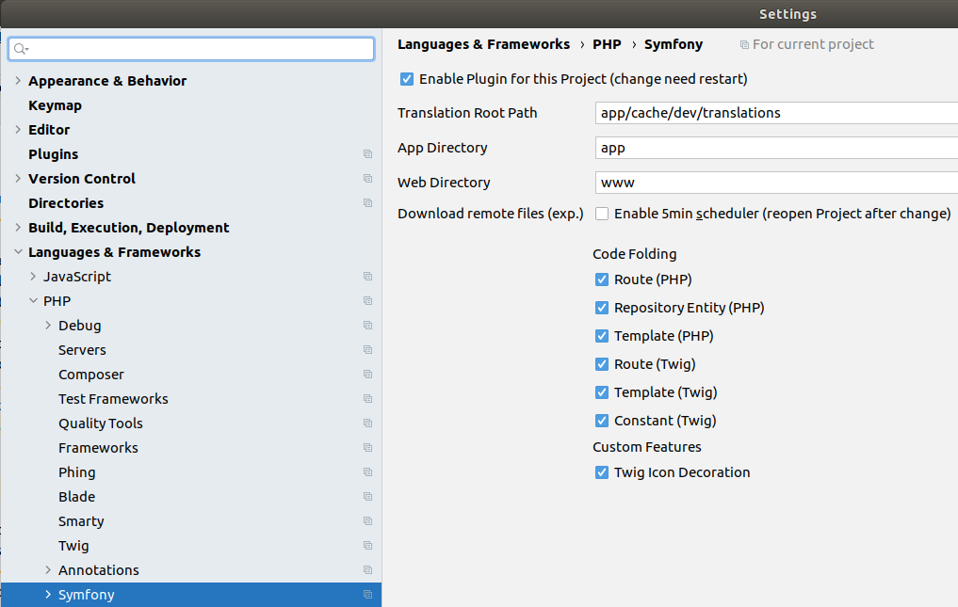Select Test Frameworks entry
958x607 pixels.
[113, 399]
